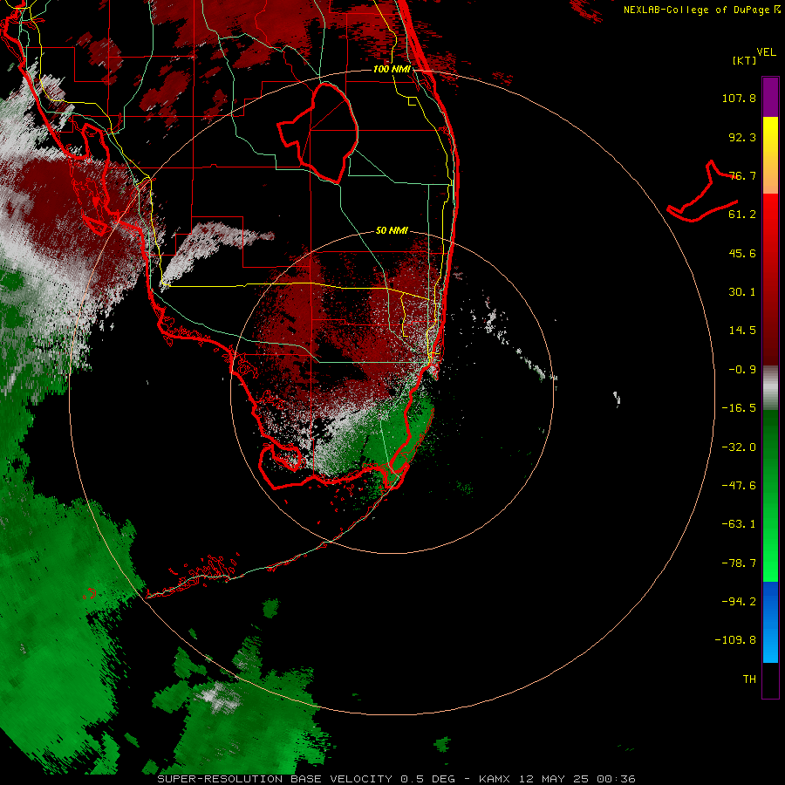The height and width of the screenshot is (785, 785).
Task: Click Lake Okeechobee outline on the map
Action: click(318, 133)
